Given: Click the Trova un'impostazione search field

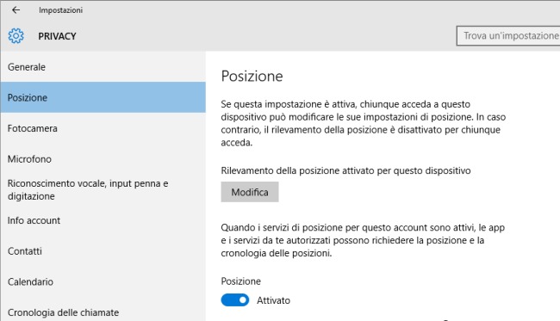Looking at the screenshot, I should point(508,35).
